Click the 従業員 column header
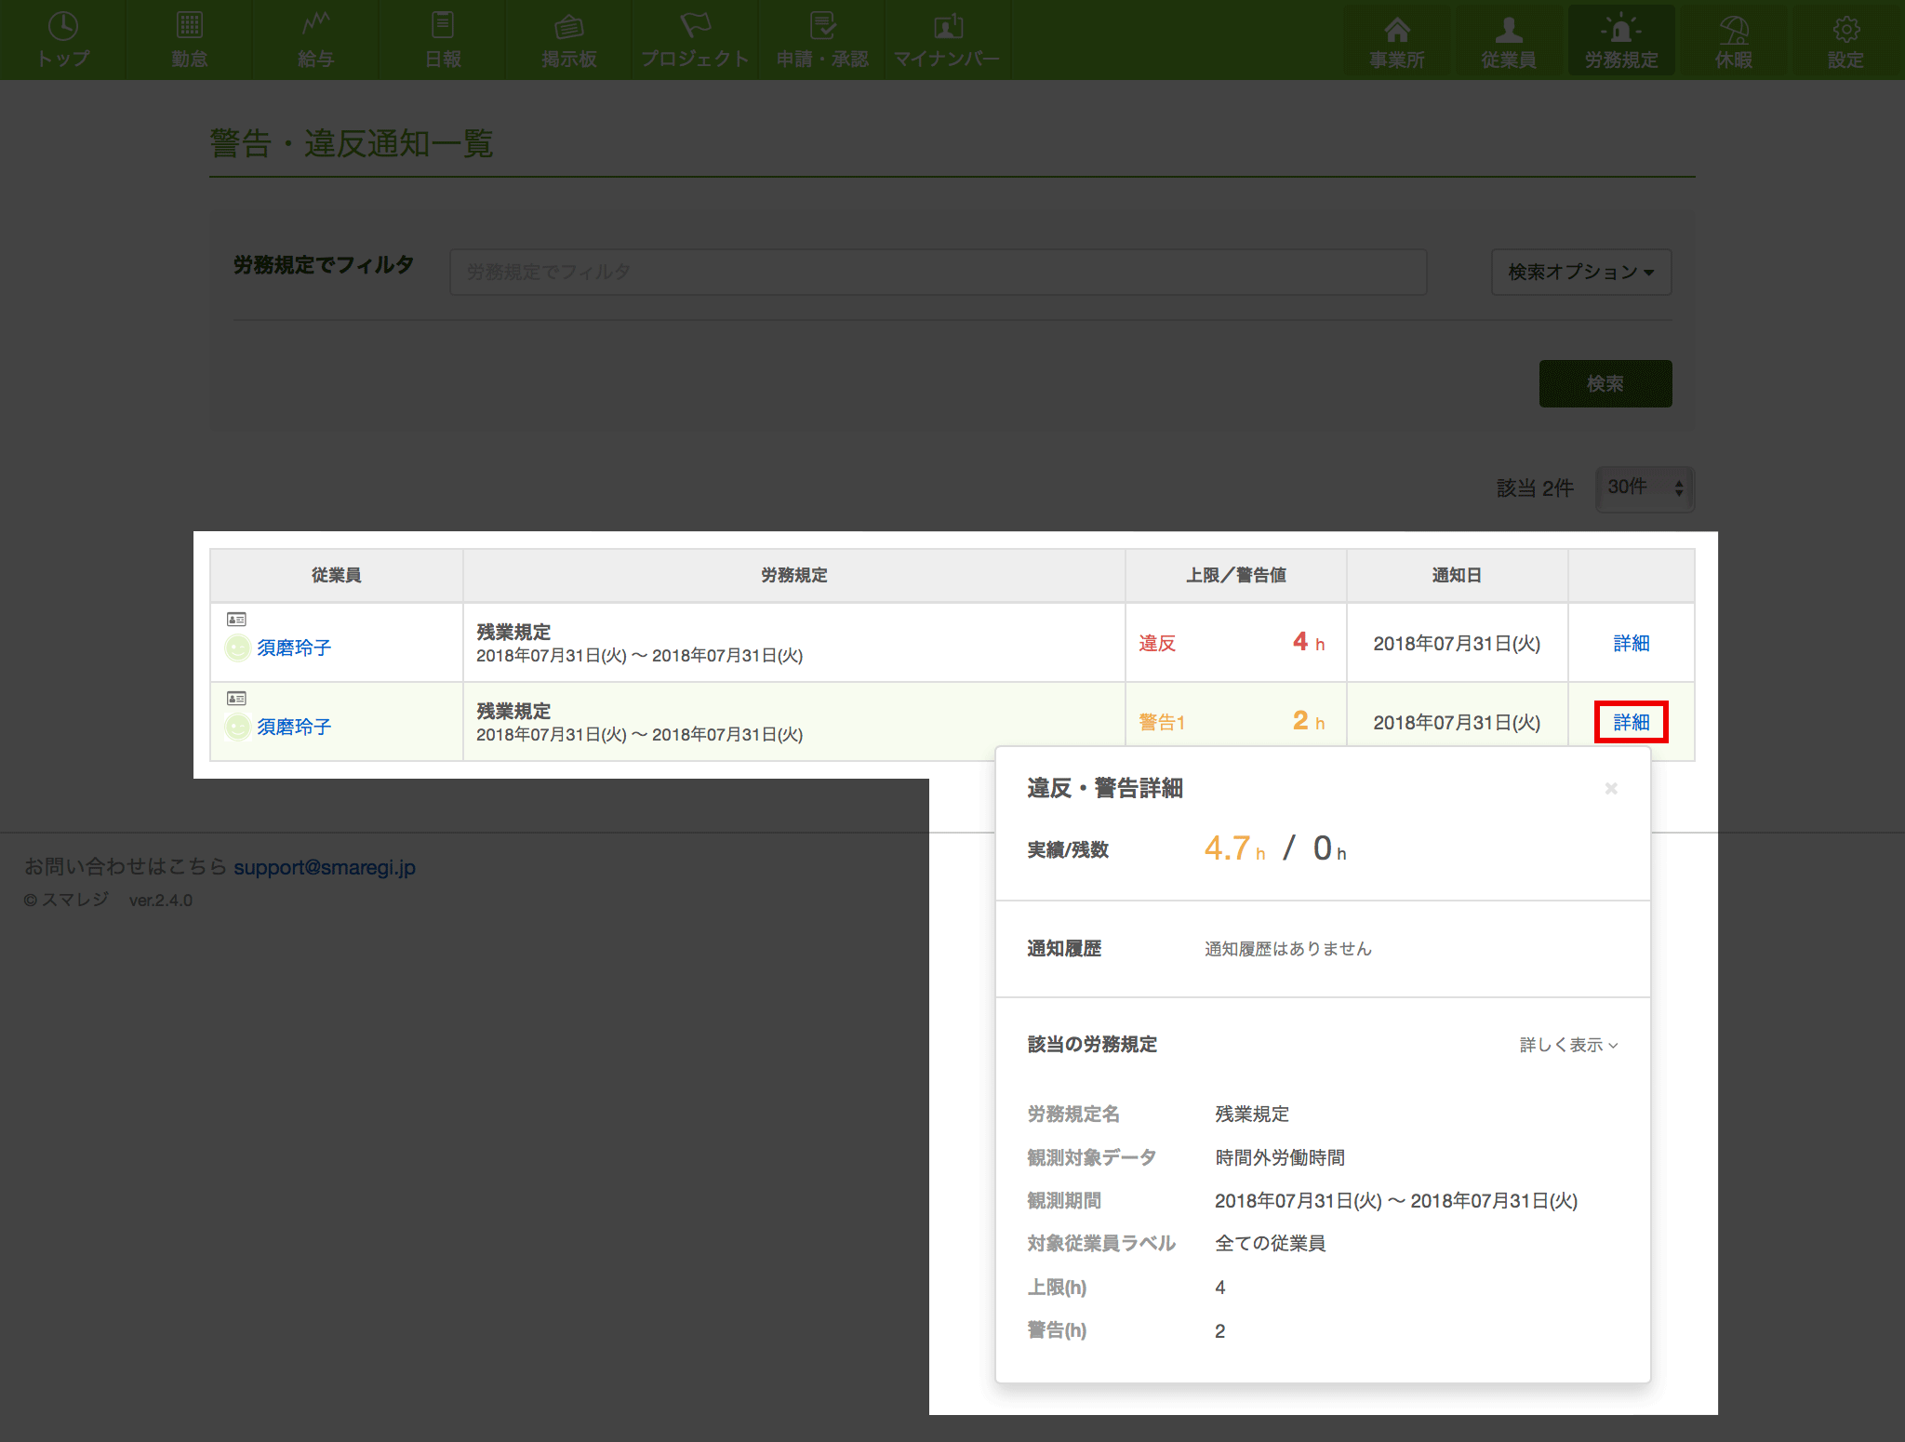1905x1442 pixels. click(x=337, y=575)
